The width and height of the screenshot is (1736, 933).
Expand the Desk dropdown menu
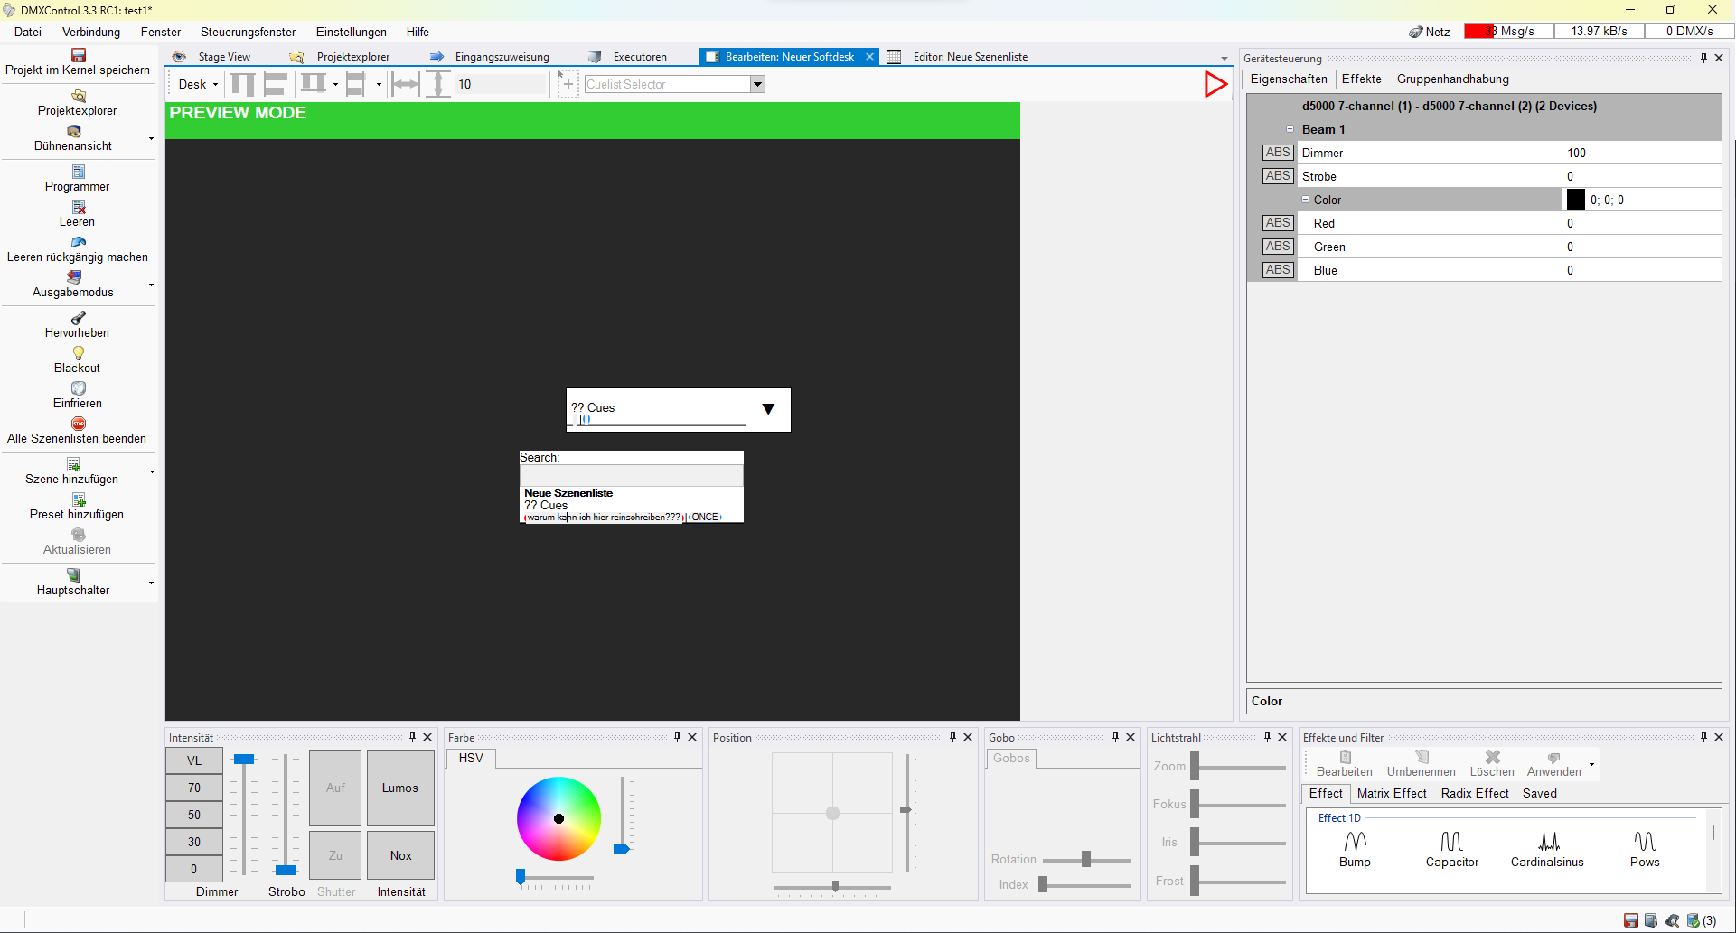pos(199,84)
